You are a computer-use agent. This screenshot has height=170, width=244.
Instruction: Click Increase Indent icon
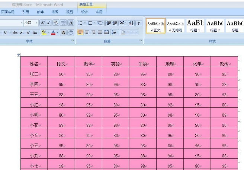(x=115, y=23)
